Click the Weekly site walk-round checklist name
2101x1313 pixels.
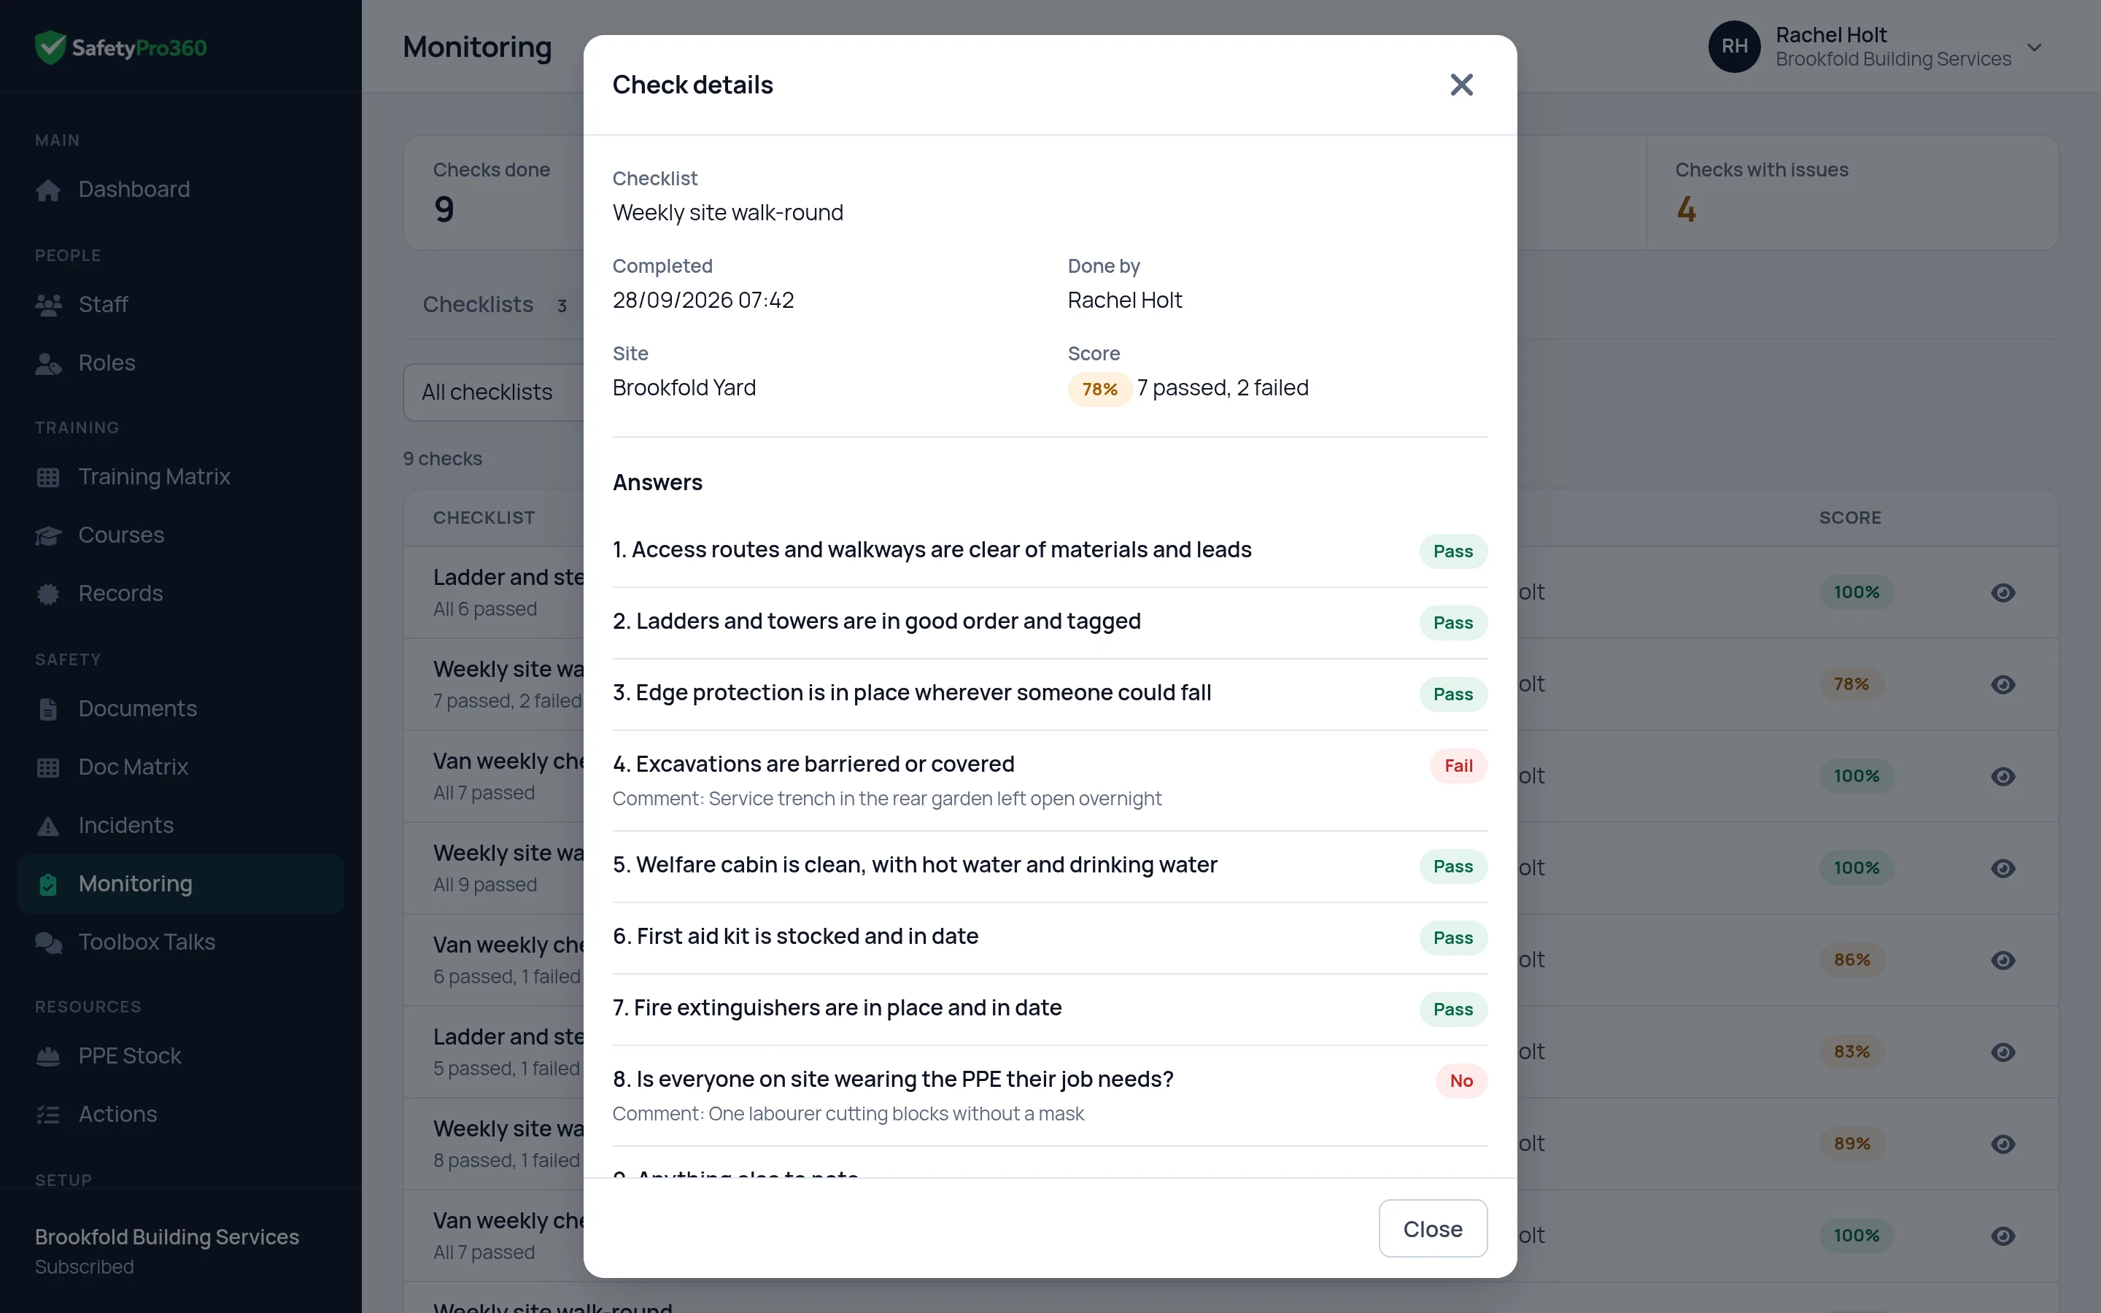tap(727, 213)
